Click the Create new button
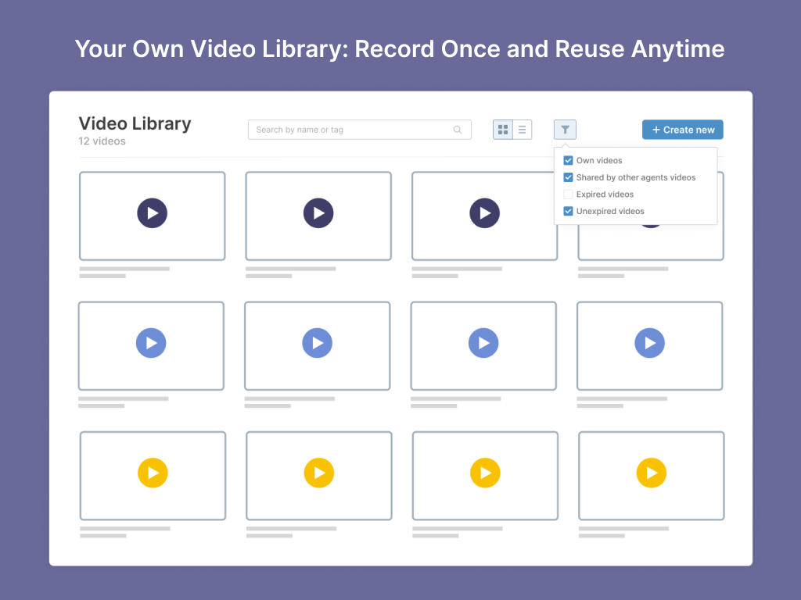The height and width of the screenshot is (600, 801). coord(682,130)
